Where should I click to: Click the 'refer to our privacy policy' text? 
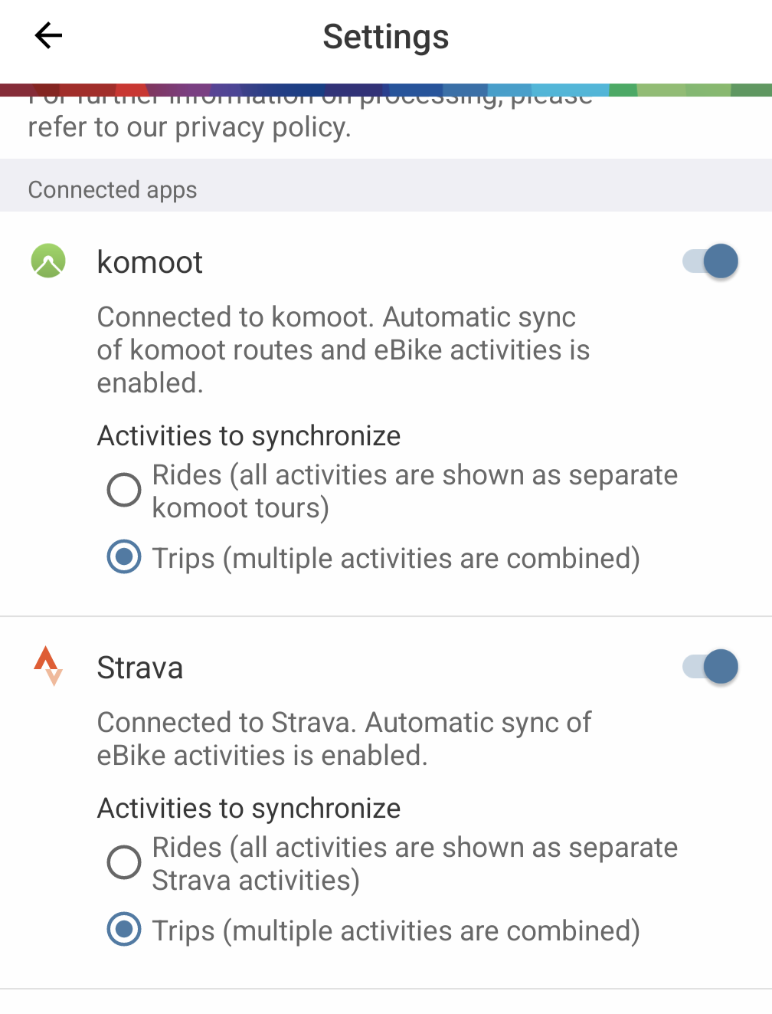(189, 127)
